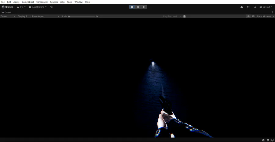Open the GameObject menu
The height and width of the screenshot is (142, 275).
point(28,2)
